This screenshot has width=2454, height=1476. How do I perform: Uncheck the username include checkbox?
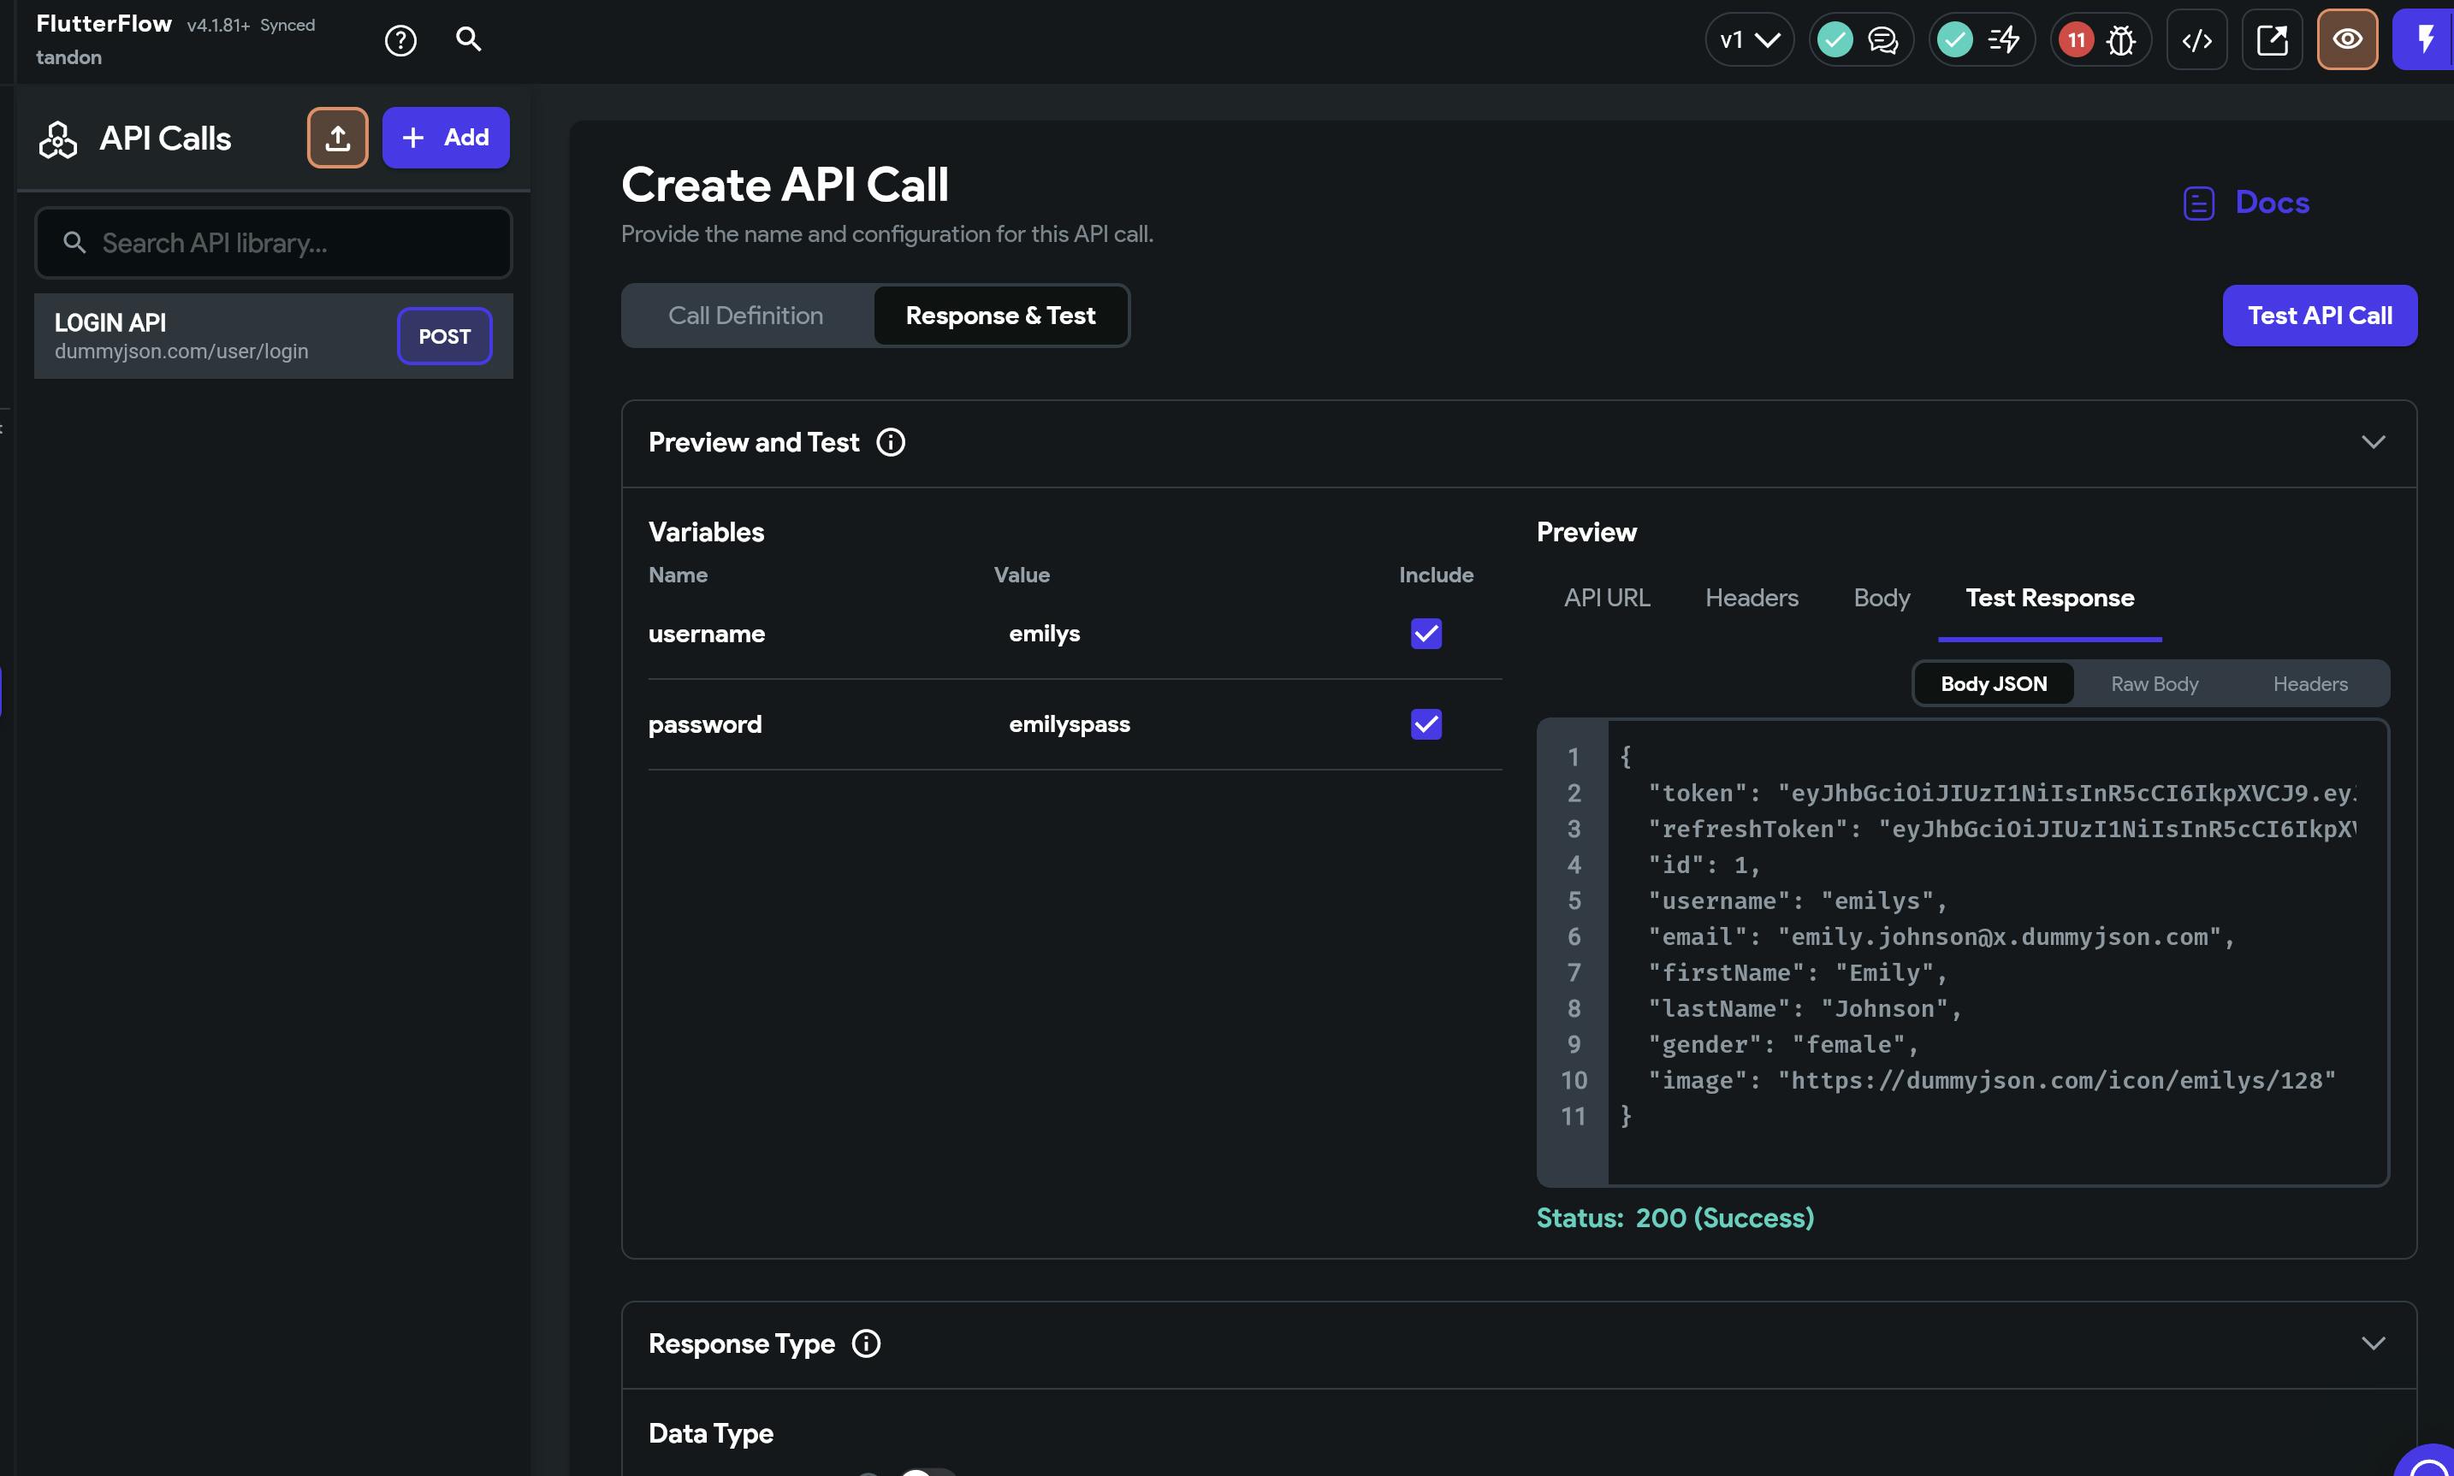[x=1426, y=634]
